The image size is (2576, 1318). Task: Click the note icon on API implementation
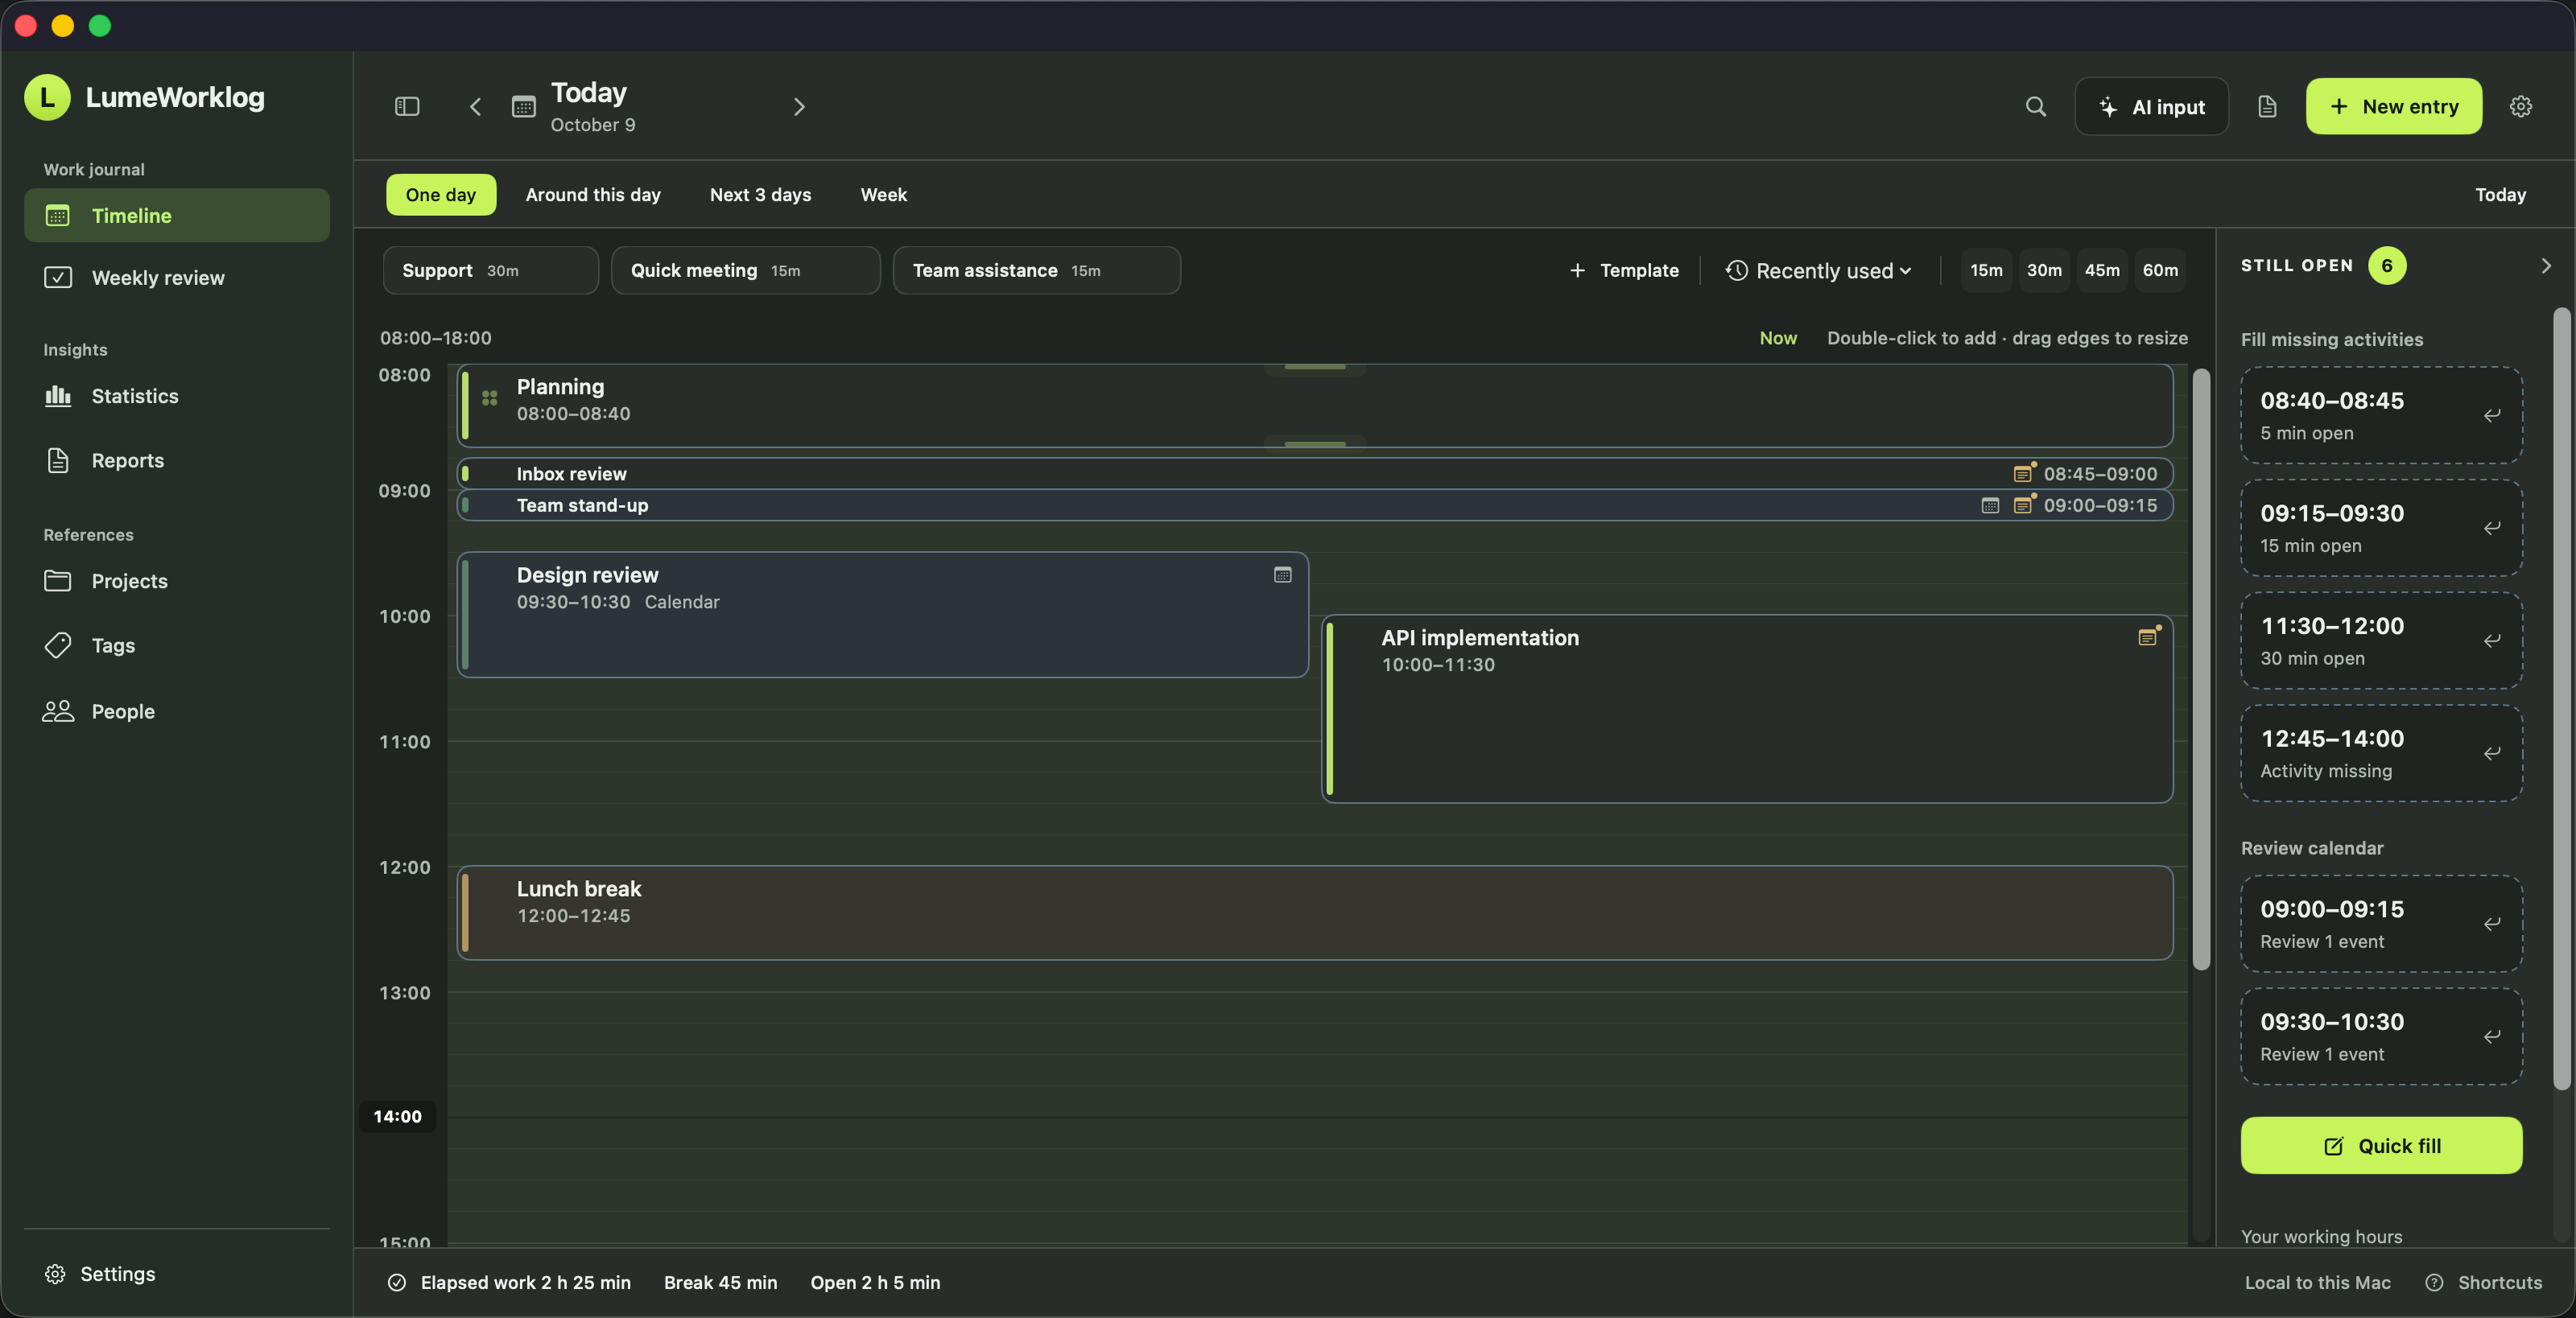coord(2148,636)
